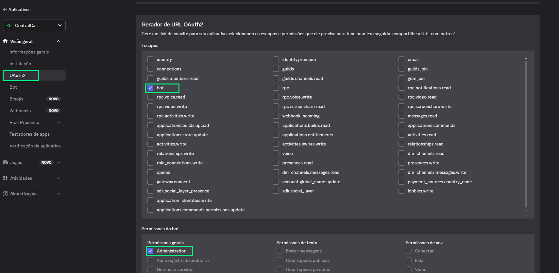Select the guilds.join scope
The height and width of the screenshot is (273, 559).
click(401, 69)
